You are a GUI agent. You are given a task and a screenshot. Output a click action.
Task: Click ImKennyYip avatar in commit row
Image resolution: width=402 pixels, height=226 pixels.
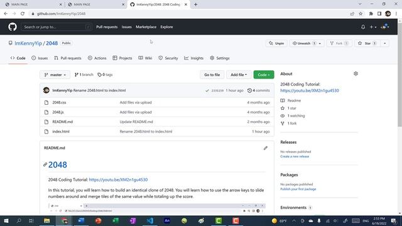tap(46, 90)
